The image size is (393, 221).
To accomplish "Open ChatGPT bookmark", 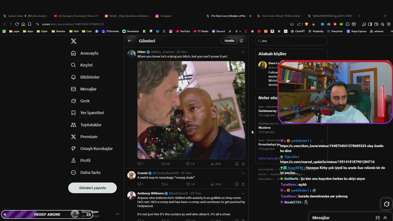I will [298, 31].
